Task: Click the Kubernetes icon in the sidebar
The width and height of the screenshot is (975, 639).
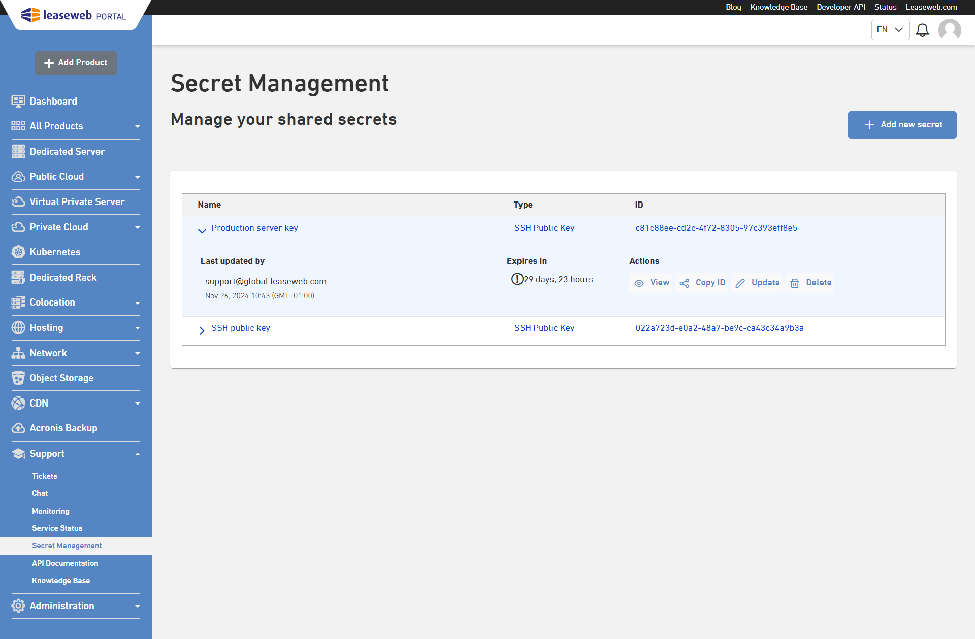Action: coord(18,252)
